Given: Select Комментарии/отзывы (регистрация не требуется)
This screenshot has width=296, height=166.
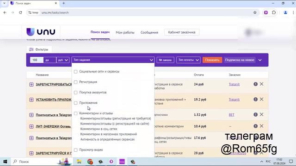Looking at the screenshot, I should tap(116, 119).
